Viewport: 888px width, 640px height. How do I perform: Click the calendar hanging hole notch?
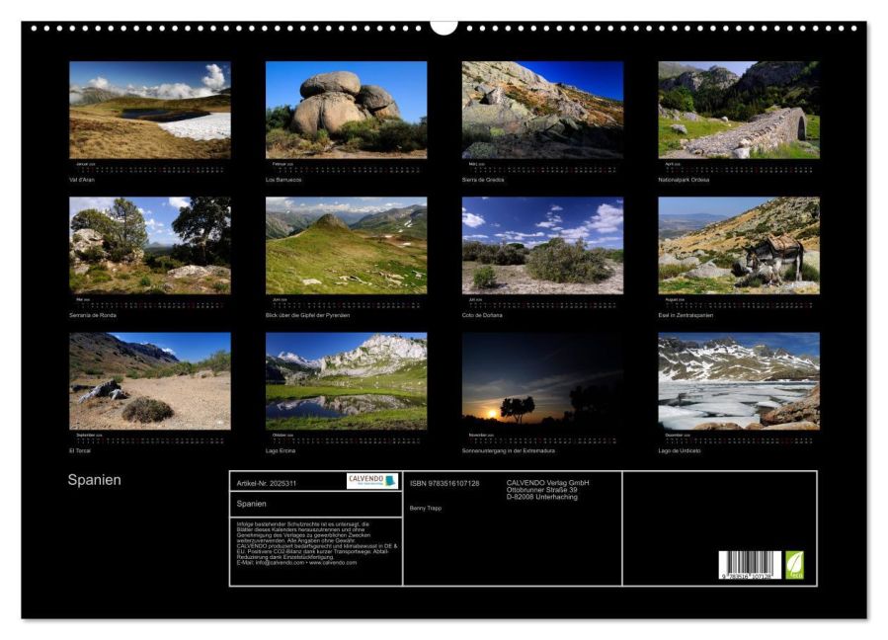[444, 28]
